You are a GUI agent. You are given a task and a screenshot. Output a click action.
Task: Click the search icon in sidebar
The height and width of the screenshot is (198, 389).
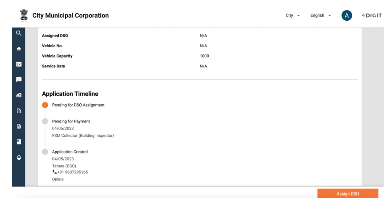(19, 33)
